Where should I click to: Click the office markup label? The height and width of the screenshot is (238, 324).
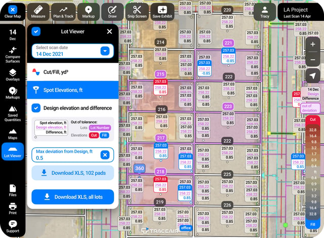tap(186, 228)
